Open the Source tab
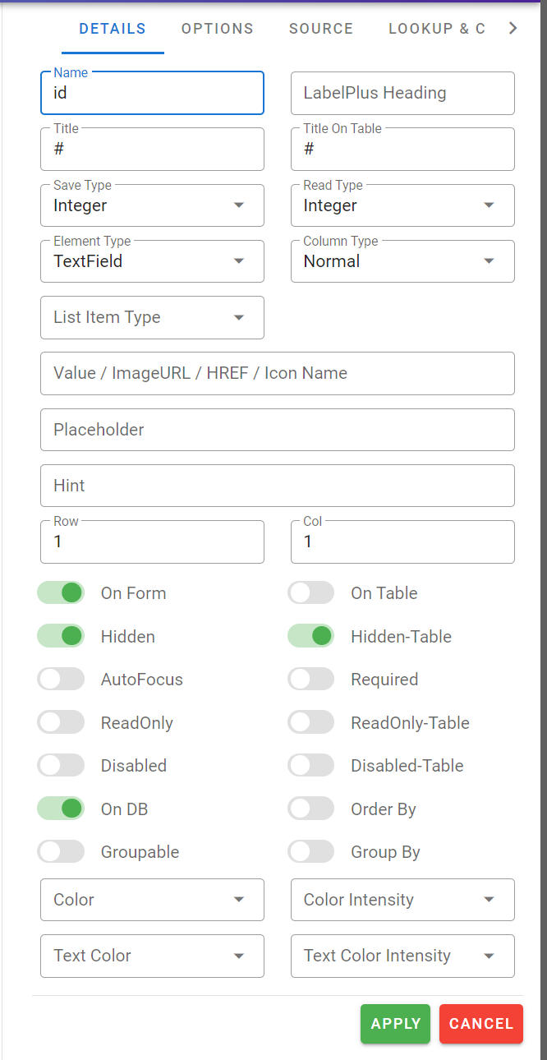The width and height of the screenshot is (547, 1060). click(x=320, y=29)
